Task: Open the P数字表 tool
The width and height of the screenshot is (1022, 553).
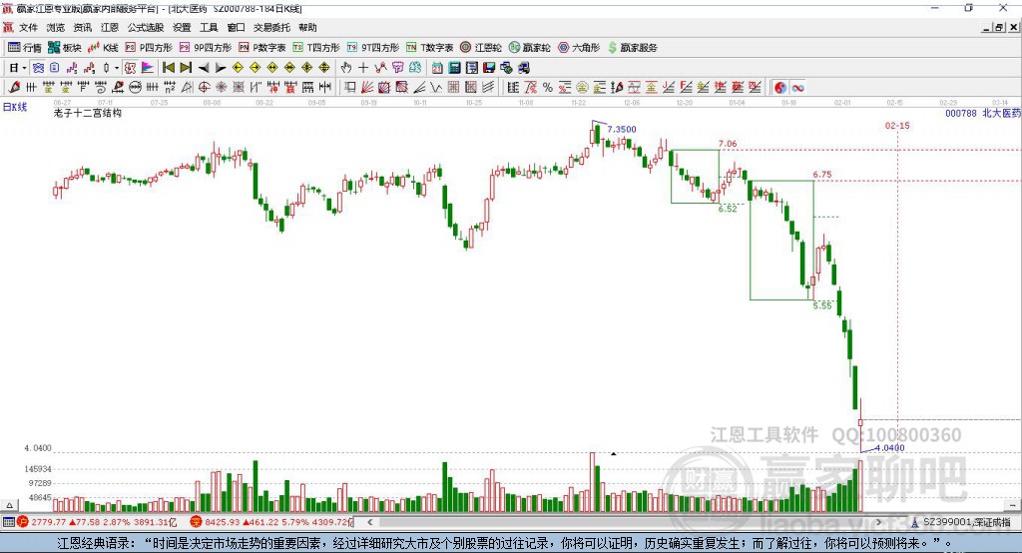Action: pos(262,48)
